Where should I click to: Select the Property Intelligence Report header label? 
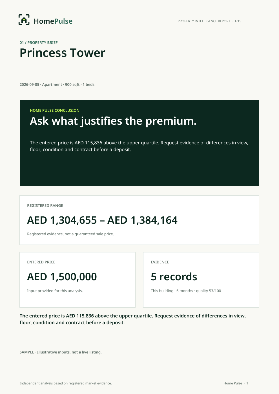pyautogui.click(x=204, y=21)
